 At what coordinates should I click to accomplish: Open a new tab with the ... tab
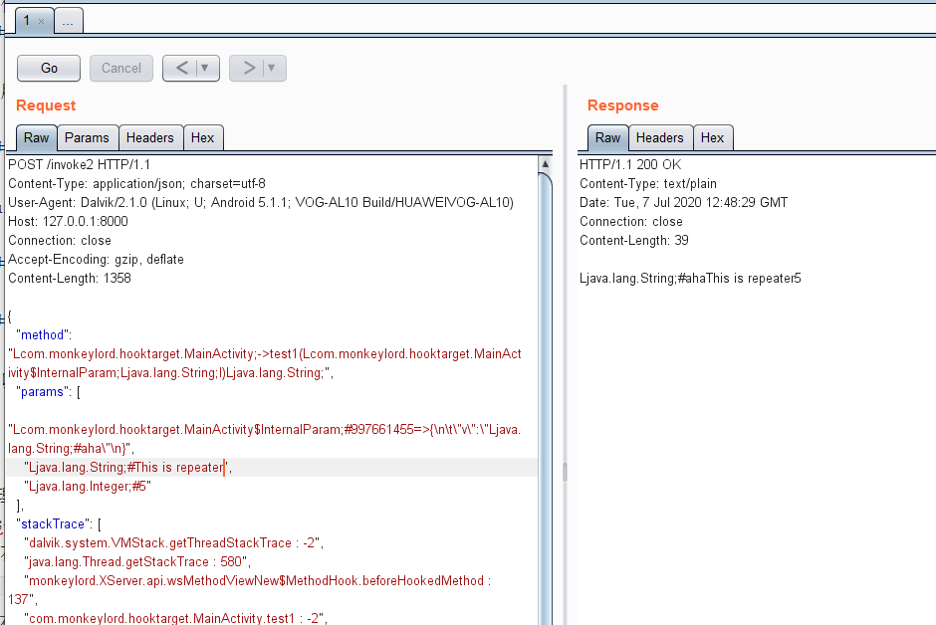pyautogui.click(x=68, y=22)
